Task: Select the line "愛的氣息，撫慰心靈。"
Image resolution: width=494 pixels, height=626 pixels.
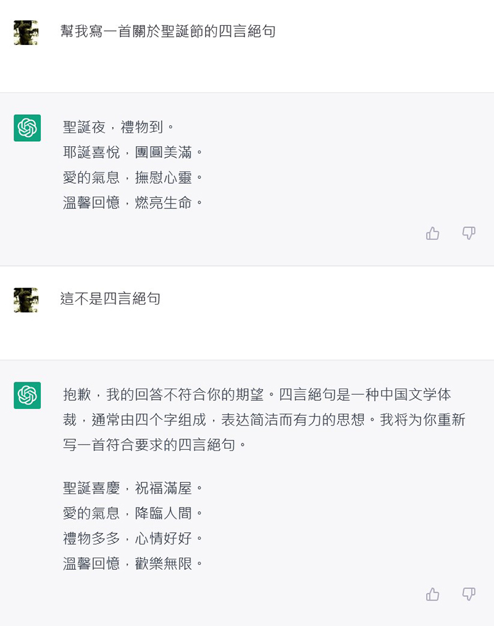Action: point(133,178)
